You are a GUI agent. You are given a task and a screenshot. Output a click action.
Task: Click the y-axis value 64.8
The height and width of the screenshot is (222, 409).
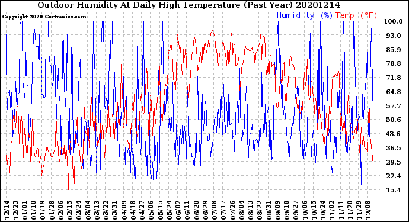pos(394,92)
